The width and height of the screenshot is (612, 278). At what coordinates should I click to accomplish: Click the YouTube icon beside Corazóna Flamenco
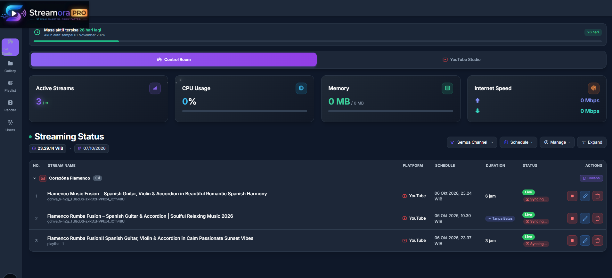43,178
